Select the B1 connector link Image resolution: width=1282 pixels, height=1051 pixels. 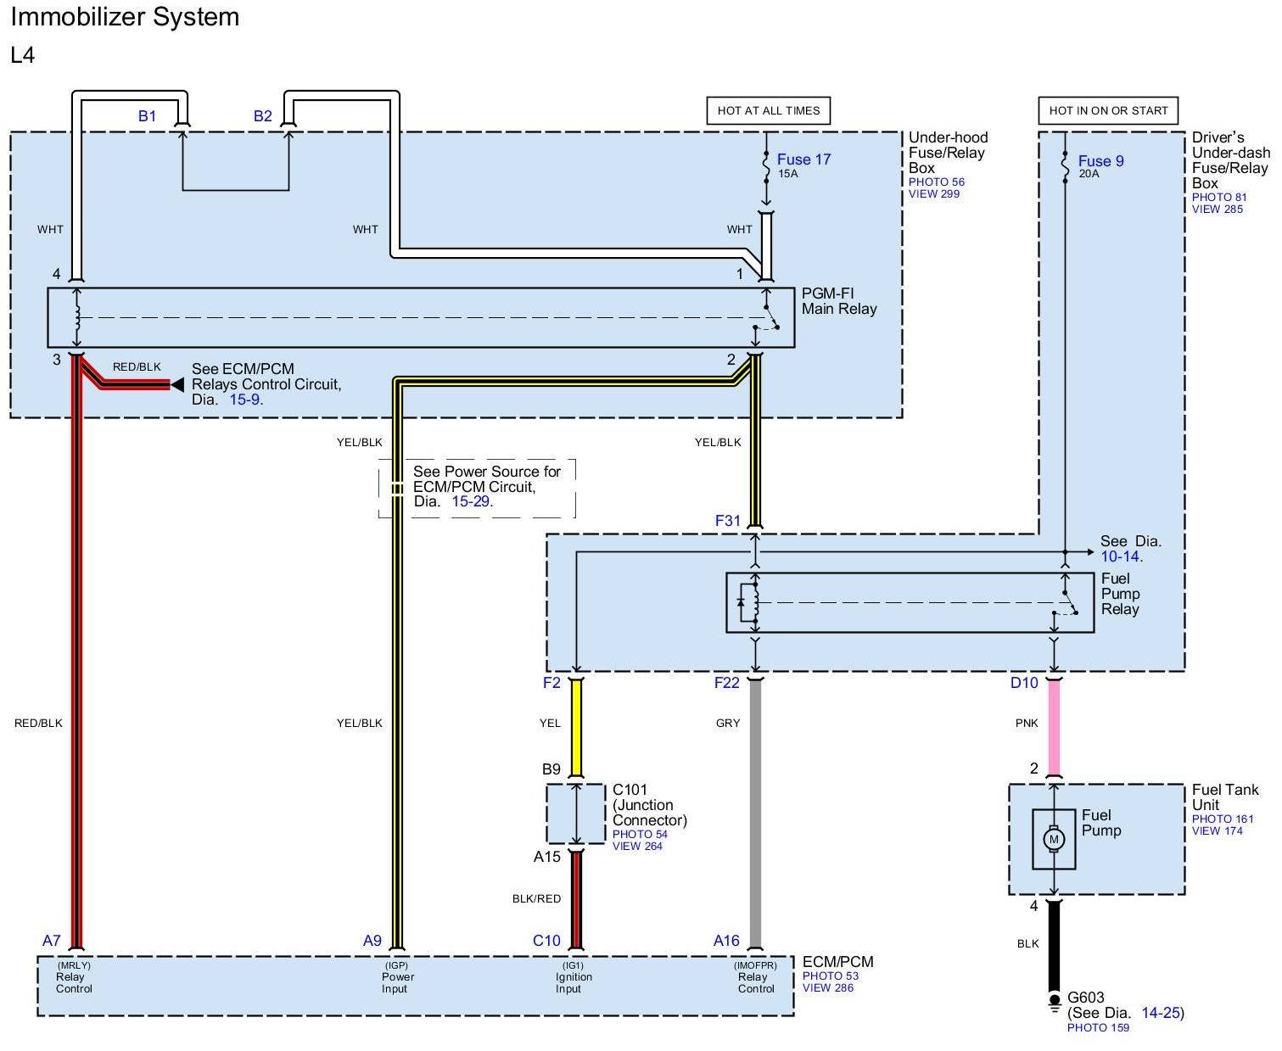coord(148,116)
